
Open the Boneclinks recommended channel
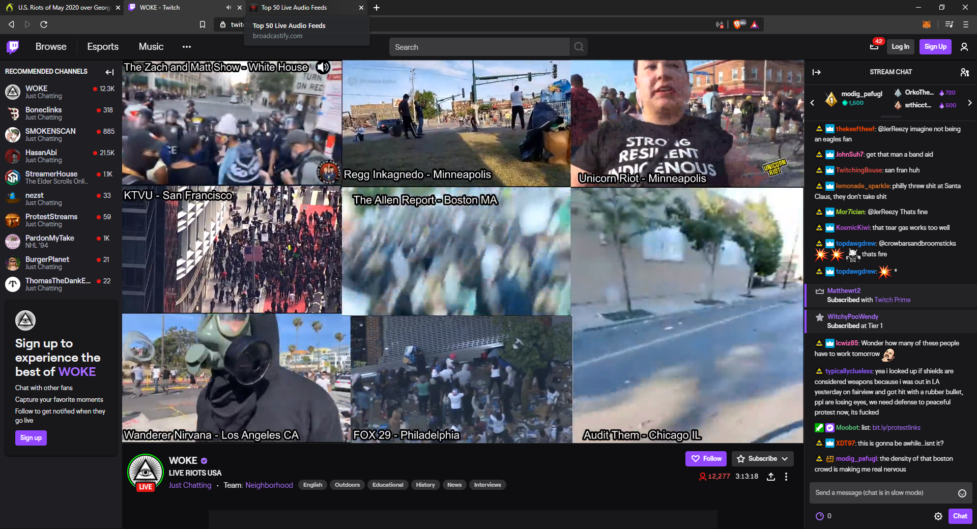[61, 113]
